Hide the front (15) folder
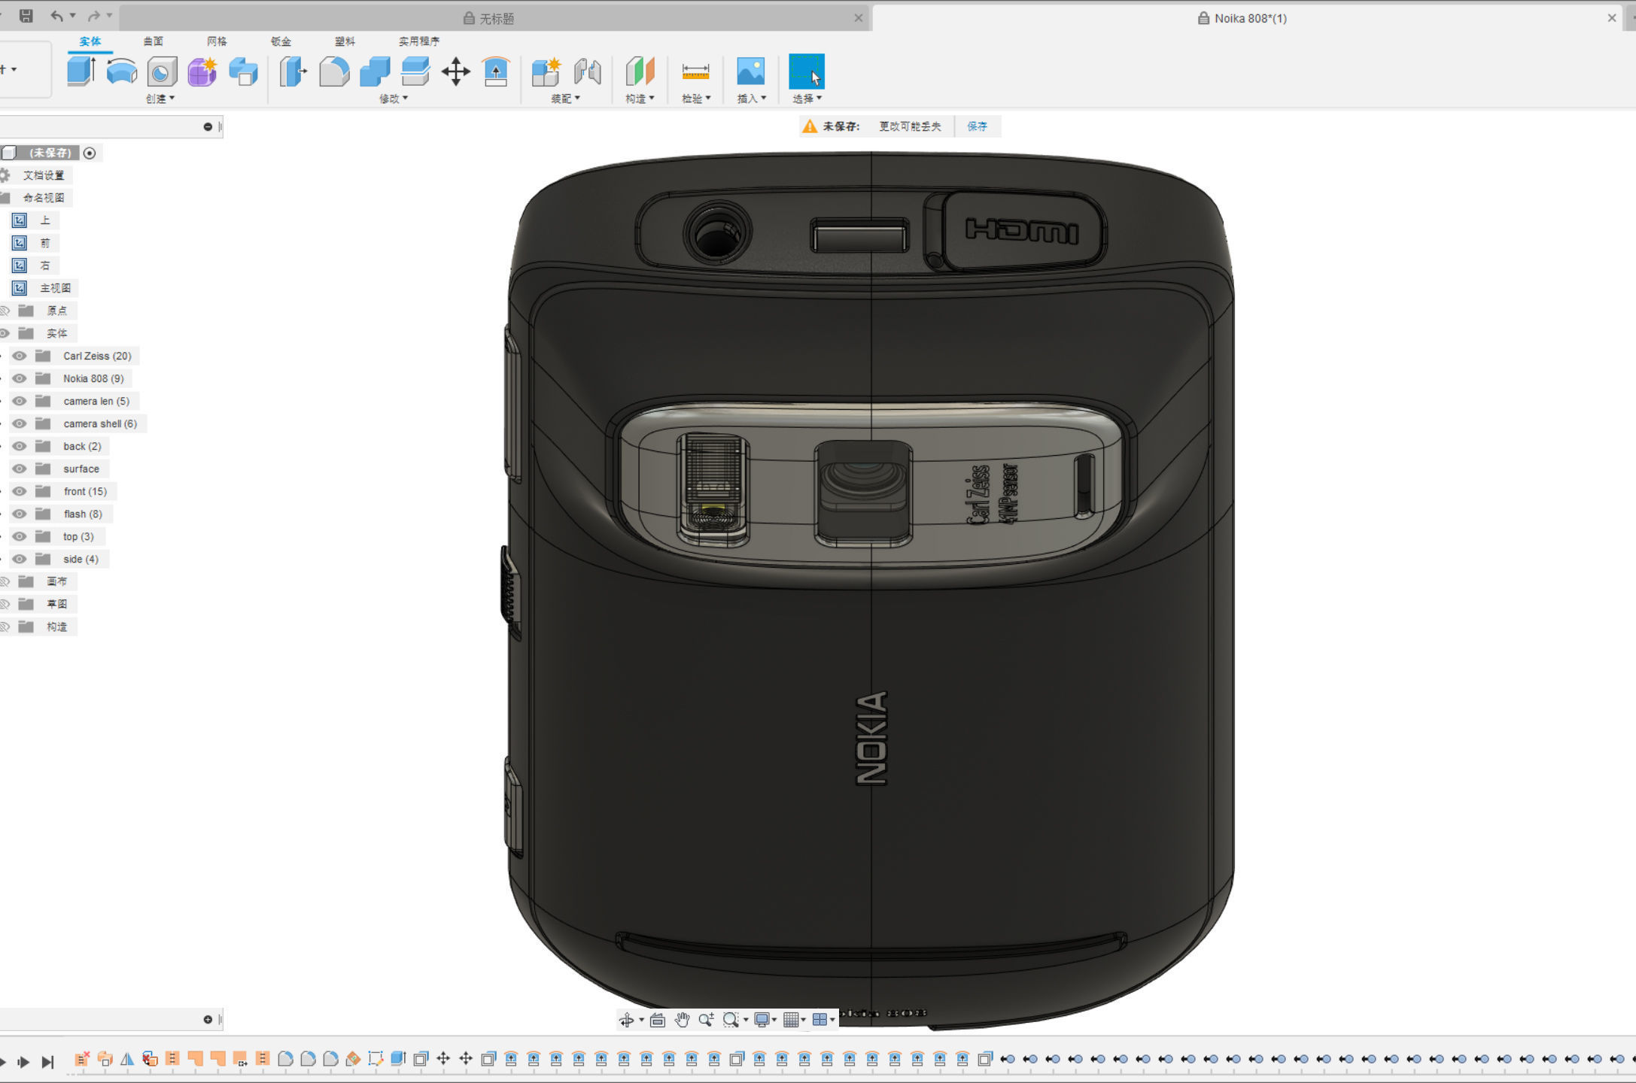Screen dimensions: 1636x1083 (x=20, y=491)
